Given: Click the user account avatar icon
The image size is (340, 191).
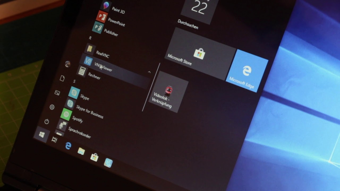Looking at the screenshot, I should 68,64.
